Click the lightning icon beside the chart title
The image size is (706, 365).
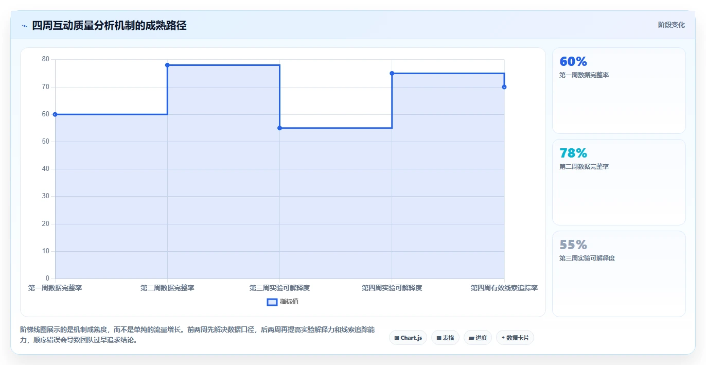coord(25,26)
